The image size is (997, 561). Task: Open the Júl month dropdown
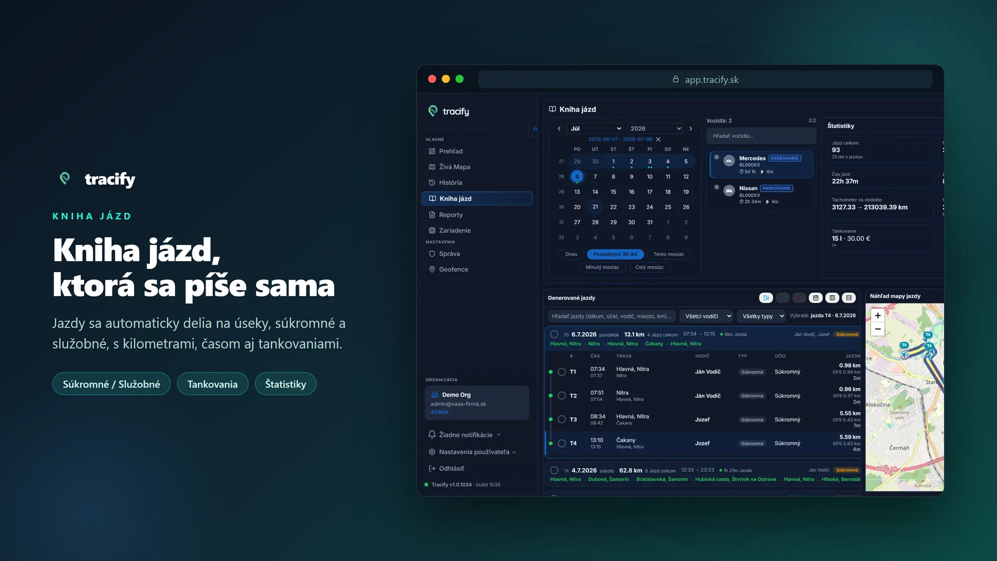tap(595, 129)
